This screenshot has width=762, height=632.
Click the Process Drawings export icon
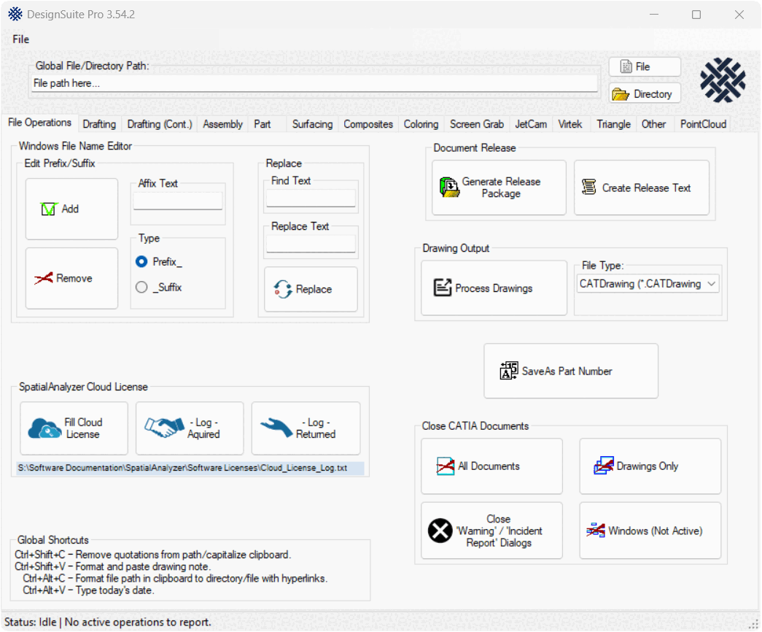coord(442,288)
